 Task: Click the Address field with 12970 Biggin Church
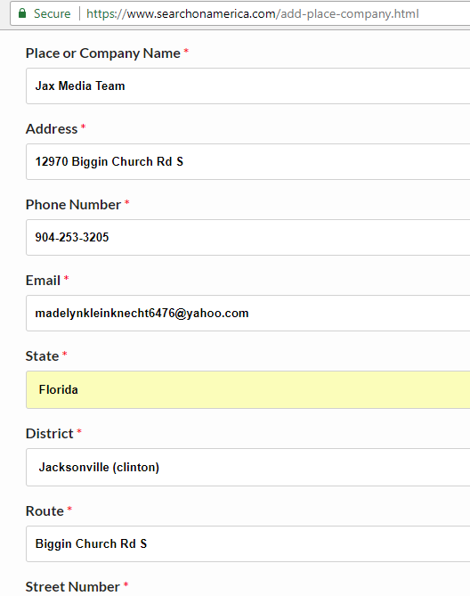coord(248,161)
